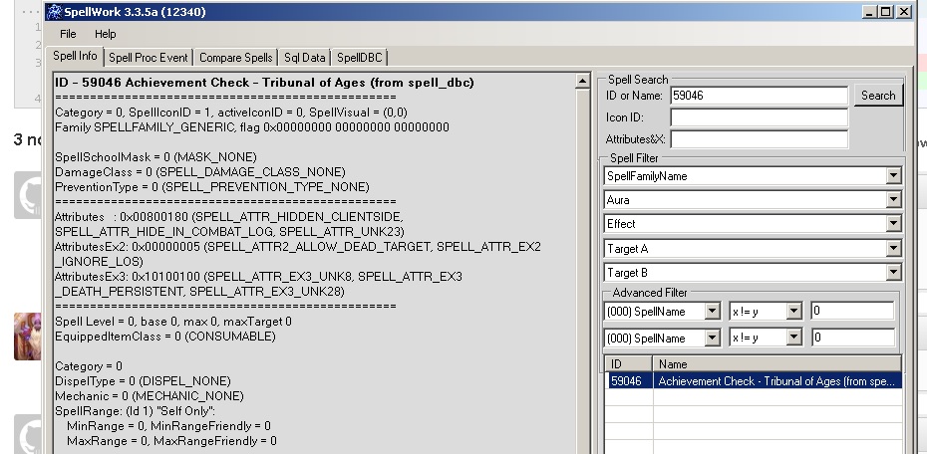927x454 pixels.
Task: Maximize the SpellWork window
Action: point(885,12)
